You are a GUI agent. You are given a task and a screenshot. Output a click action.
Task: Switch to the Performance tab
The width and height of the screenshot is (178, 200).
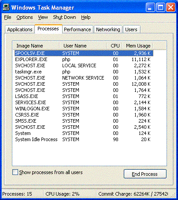coord(78,29)
